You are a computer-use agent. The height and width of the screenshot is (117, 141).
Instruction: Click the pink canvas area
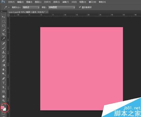81,69
